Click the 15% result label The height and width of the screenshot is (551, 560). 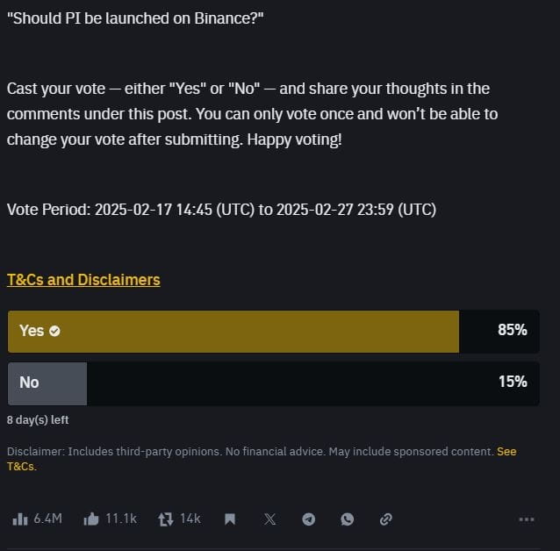[x=512, y=383]
